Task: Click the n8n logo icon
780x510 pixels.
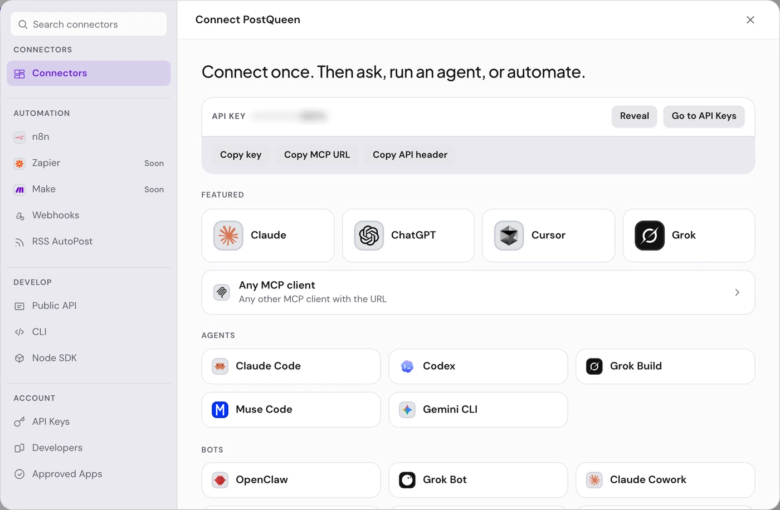Action: pyautogui.click(x=19, y=137)
